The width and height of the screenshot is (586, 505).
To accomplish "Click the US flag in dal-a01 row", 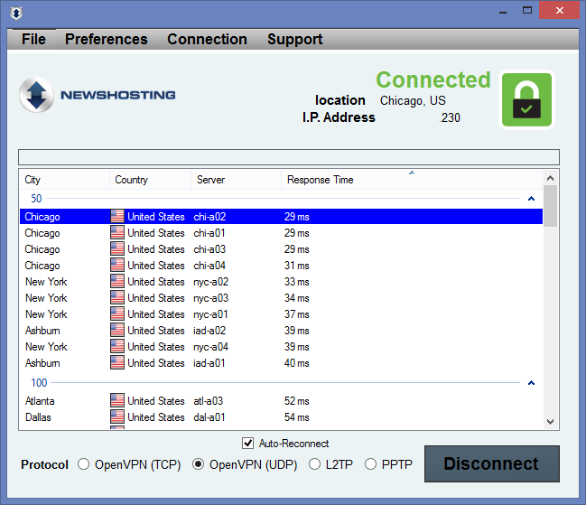I will click(117, 416).
